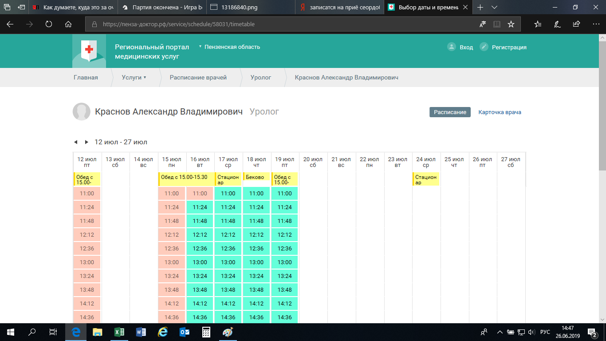Image resolution: width=606 pixels, height=341 pixels.
Task: Click the 11:00 slot on 12 июл
Action: click(87, 194)
